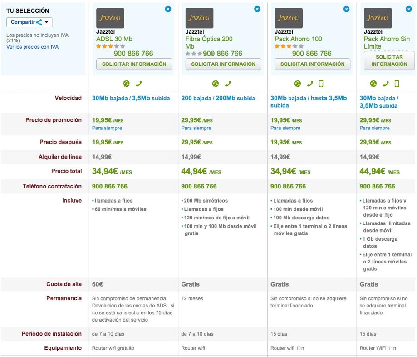
Task: Click the internet globe icon under Fibra Óptica 200
Action: (x=216, y=84)
